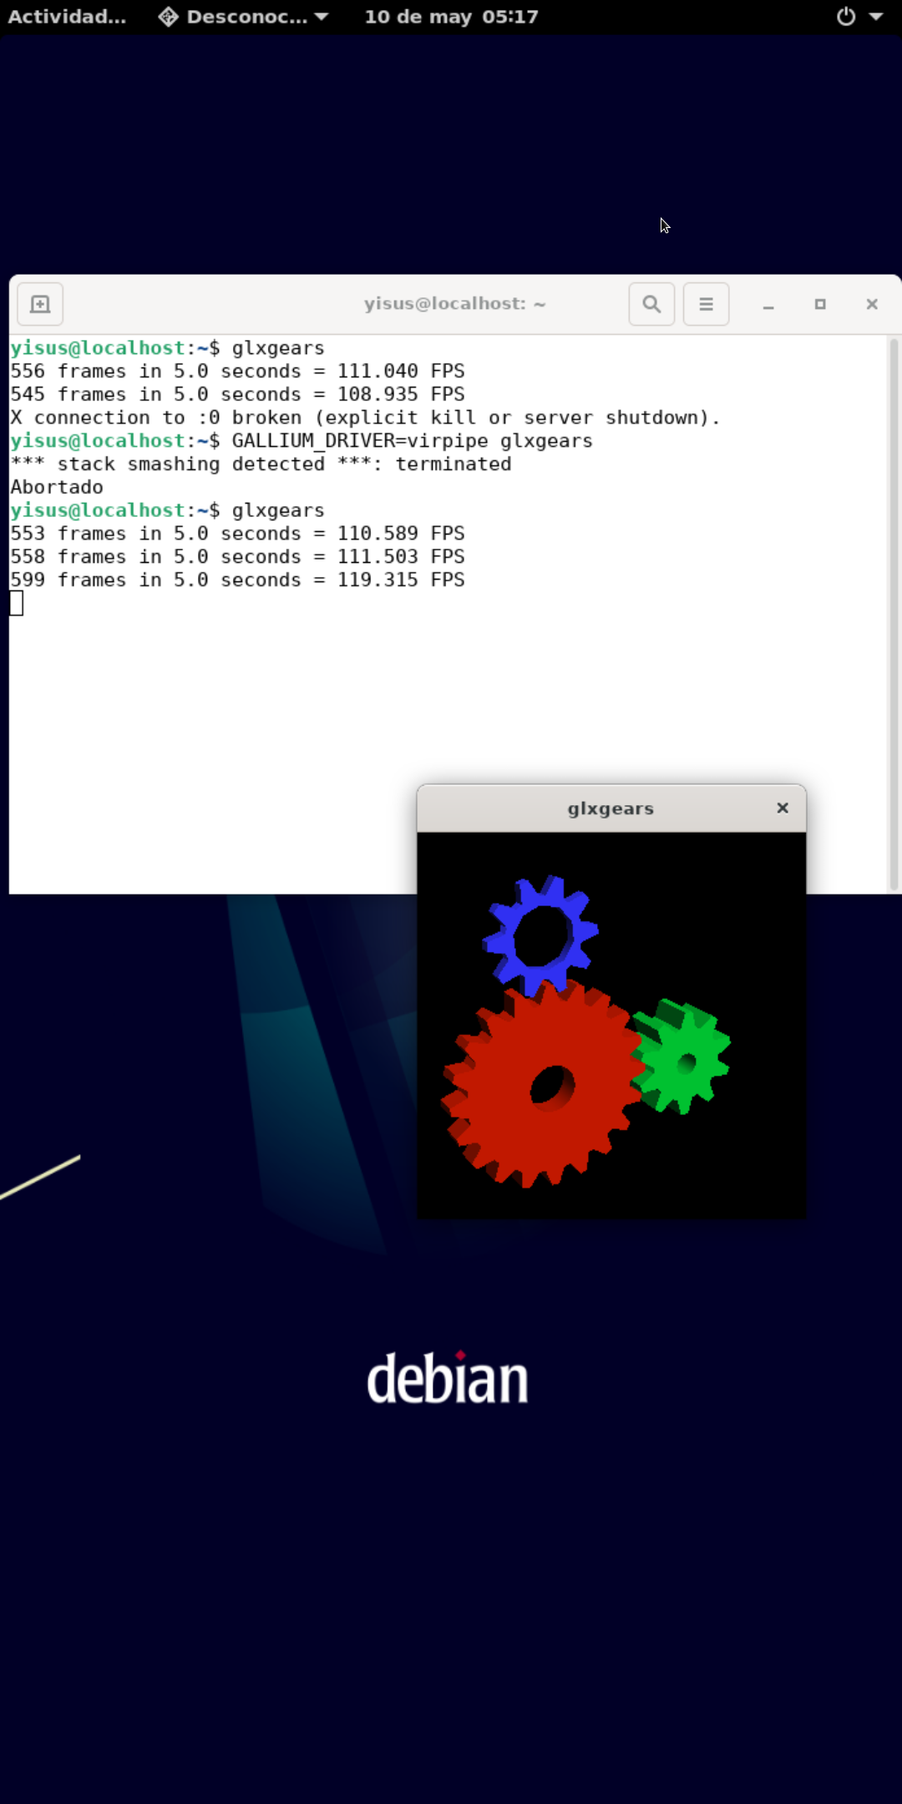Click the terminal search magnifier icon

click(x=651, y=304)
